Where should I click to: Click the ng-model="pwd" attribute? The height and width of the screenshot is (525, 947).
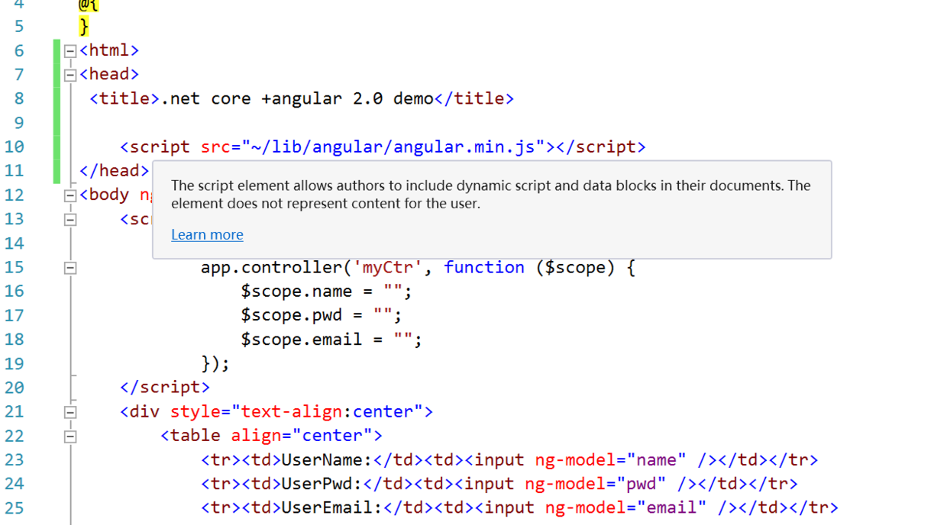596,484
